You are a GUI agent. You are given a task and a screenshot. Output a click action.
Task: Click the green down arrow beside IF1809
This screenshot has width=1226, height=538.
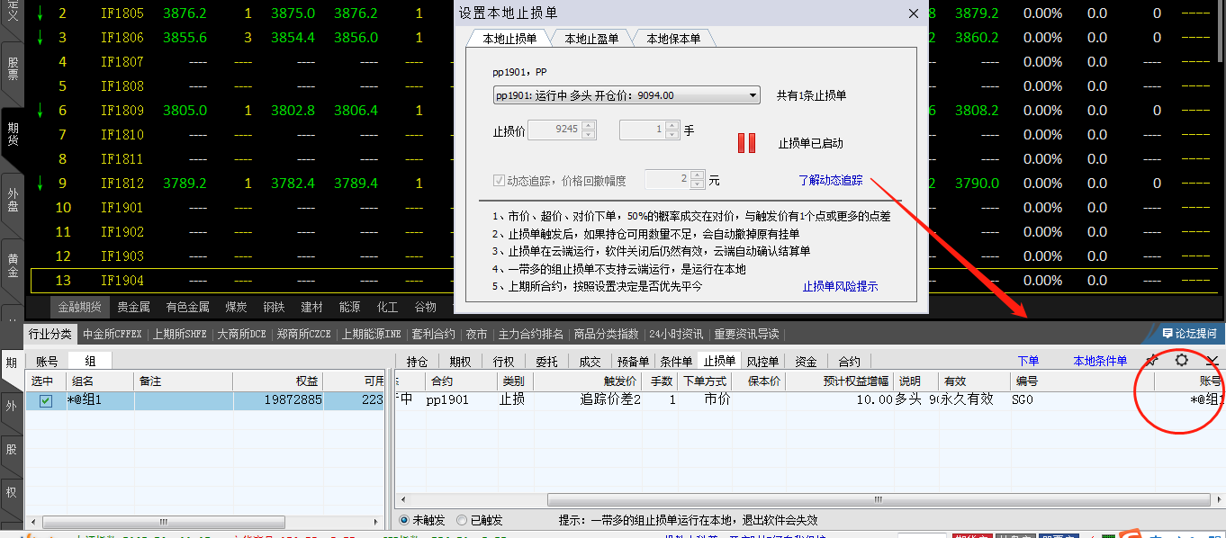[x=40, y=111]
